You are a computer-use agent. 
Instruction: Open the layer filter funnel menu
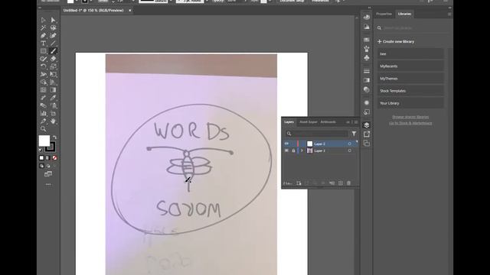[354, 134]
